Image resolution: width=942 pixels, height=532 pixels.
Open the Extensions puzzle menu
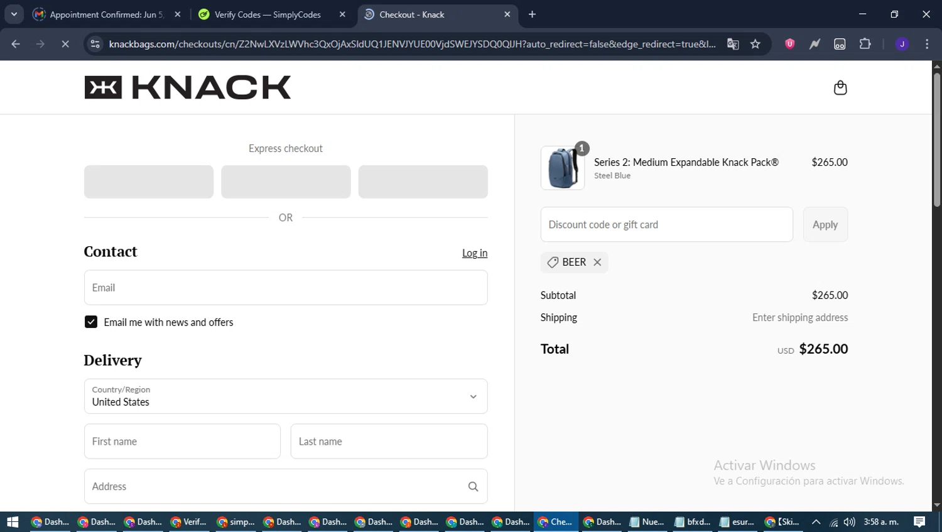tap(865, 44)
